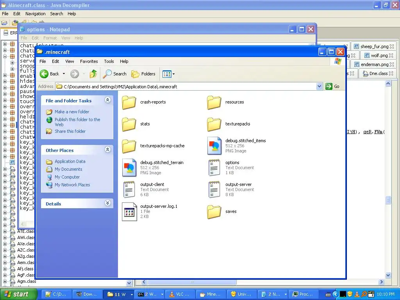Expand the Details panel
This screenshot has width=400, height=300.
108,203
